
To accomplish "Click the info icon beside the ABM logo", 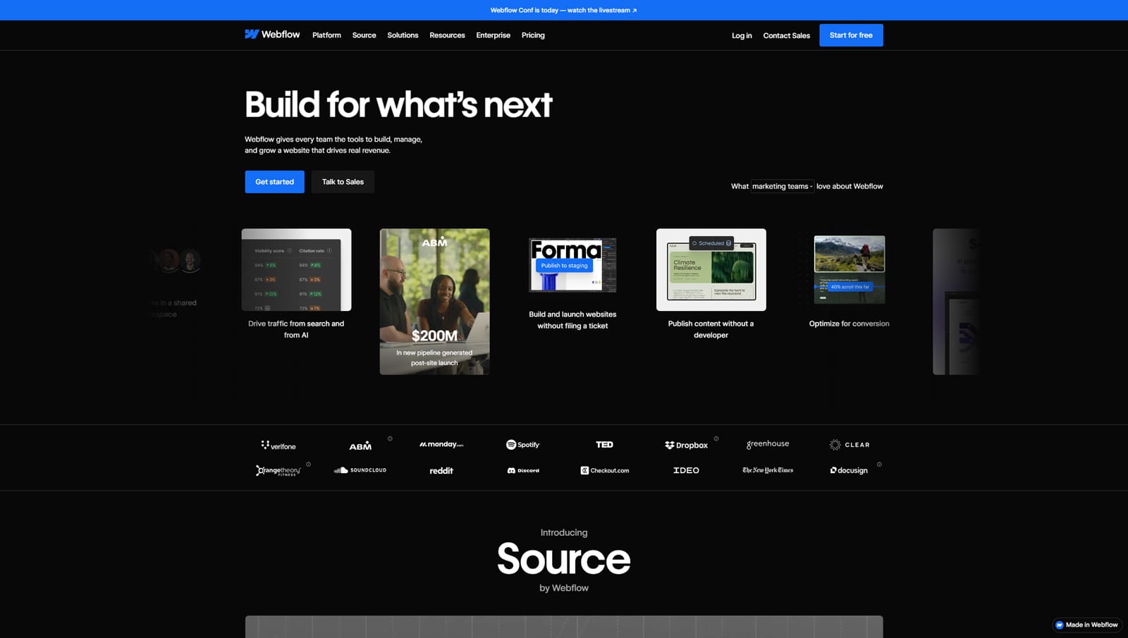I will point(390,438).
